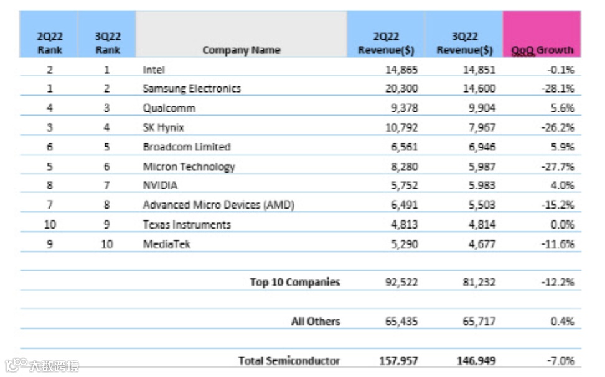Select All Others 2Q22 value 65,435
605x377 pixels.
point(401,322)
